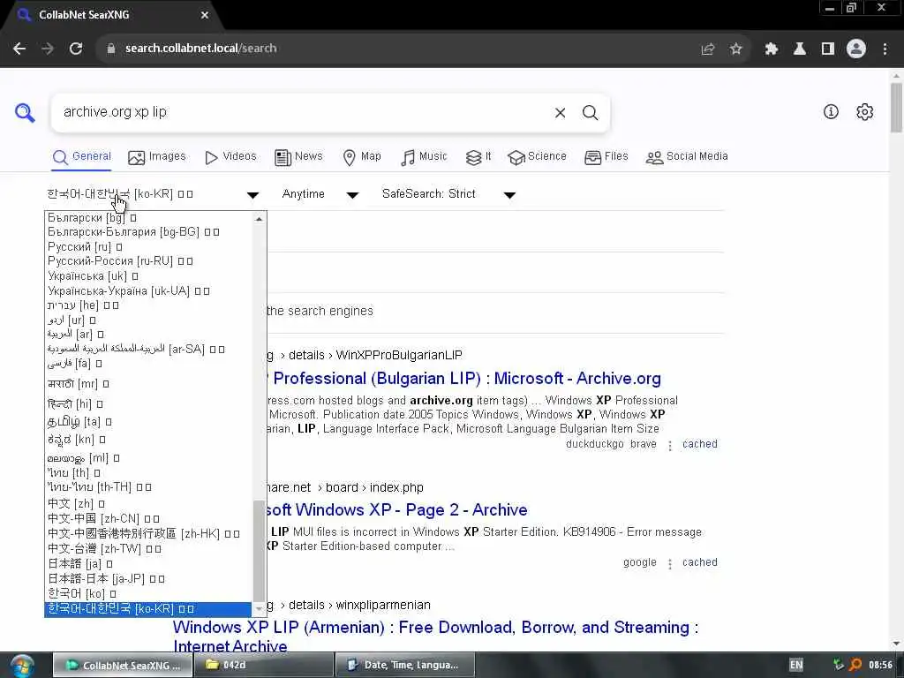Choose 日本語-日本 [ja-JP] language option
The width and height of the screenshot is (904, 678).
pyautogui.click(x=148, y=579)
